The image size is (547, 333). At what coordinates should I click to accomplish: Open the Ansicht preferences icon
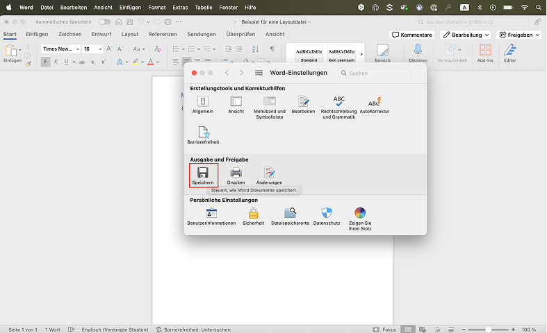click(236, 105)
